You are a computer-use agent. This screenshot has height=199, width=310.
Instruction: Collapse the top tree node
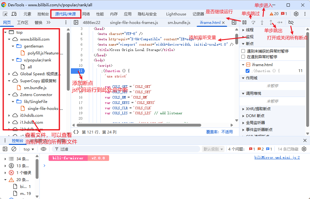point(5,32)
